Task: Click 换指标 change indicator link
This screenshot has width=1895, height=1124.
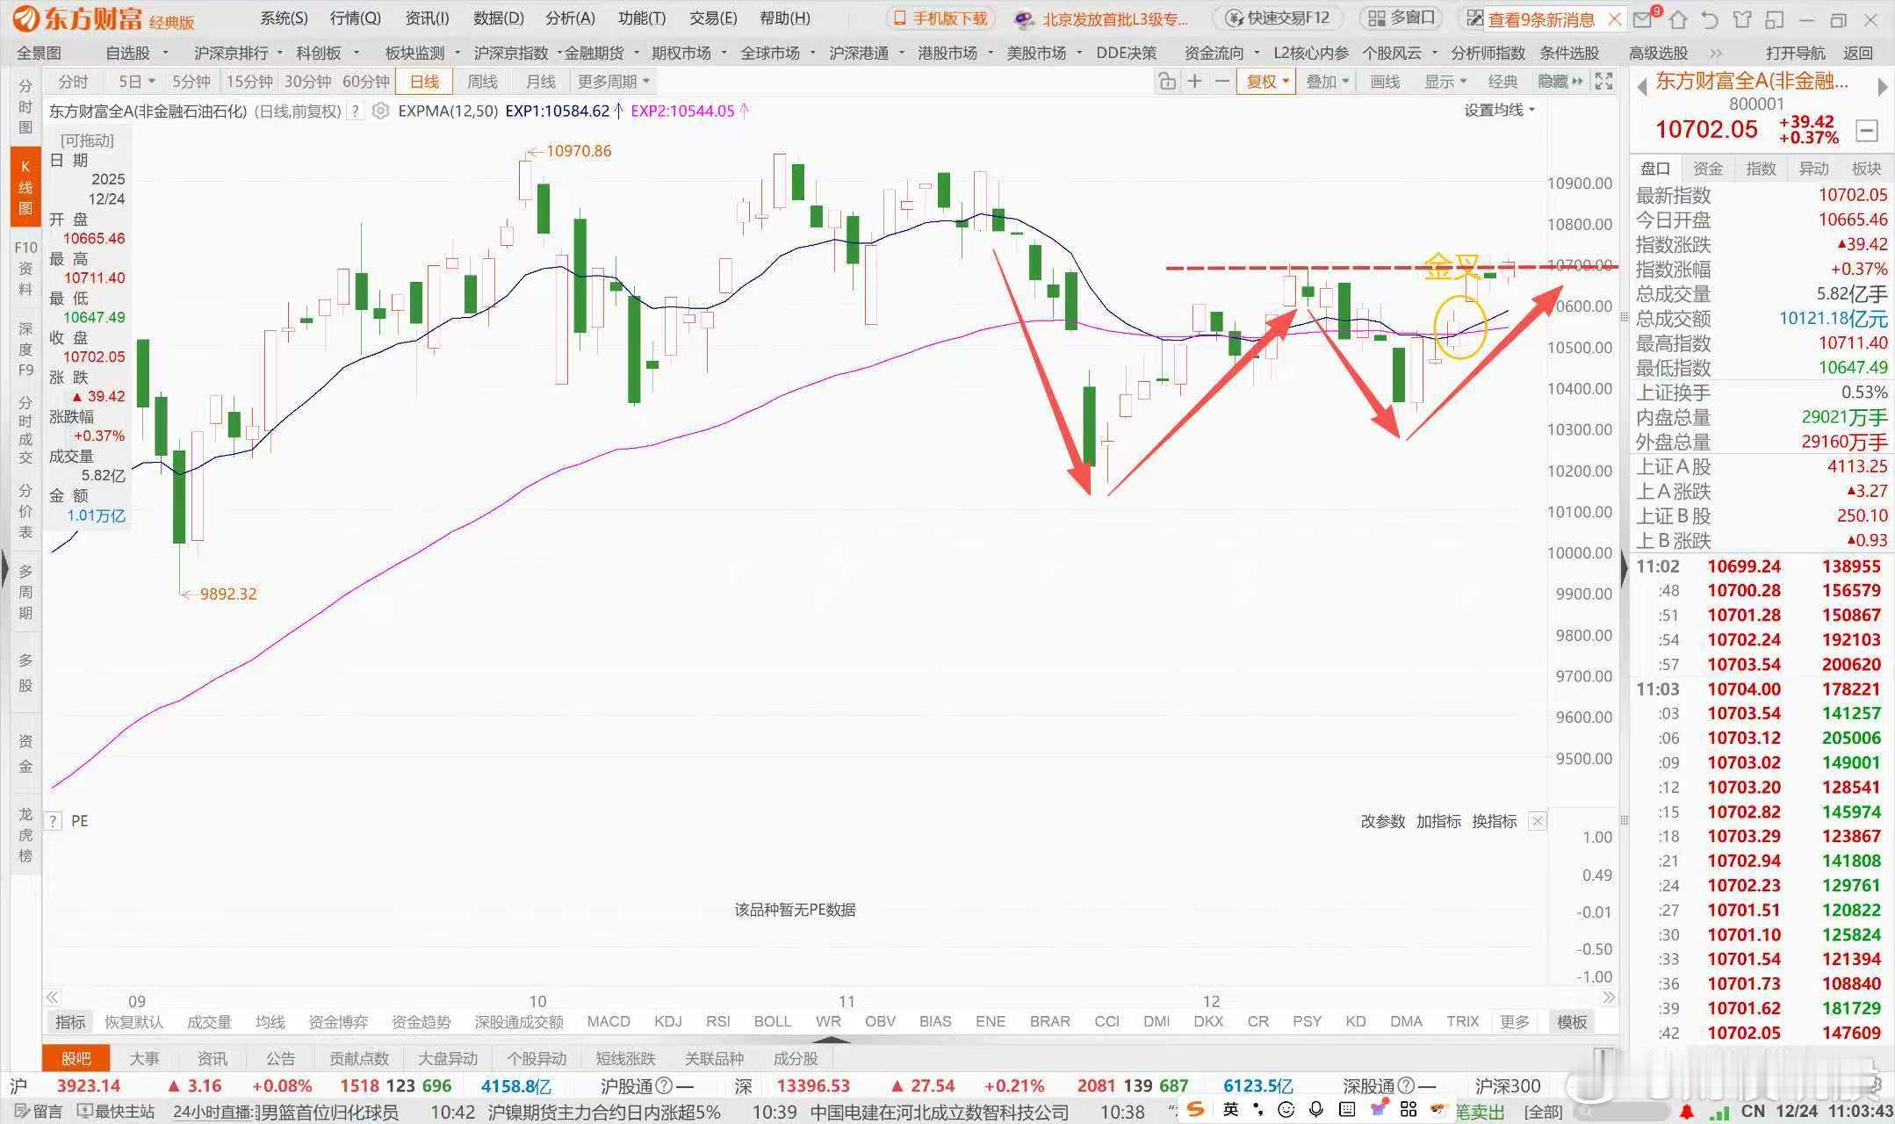Action: point(1494,821)
